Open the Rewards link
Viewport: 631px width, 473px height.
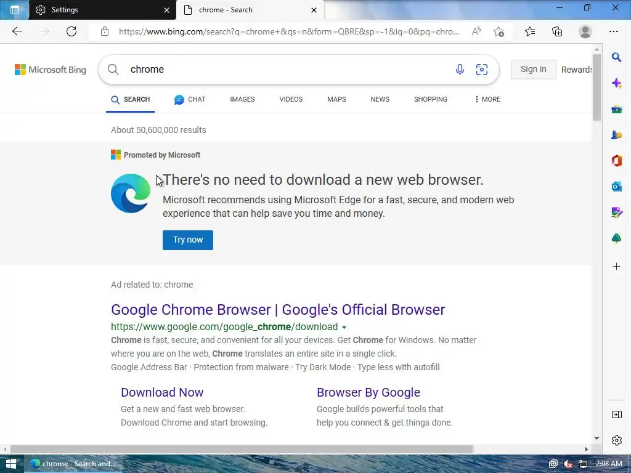tap(576, 70)
